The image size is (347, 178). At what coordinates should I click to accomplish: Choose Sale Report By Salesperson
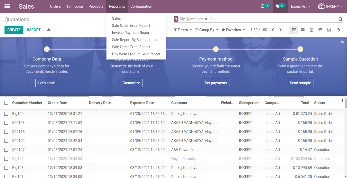[x=134, y=40]
